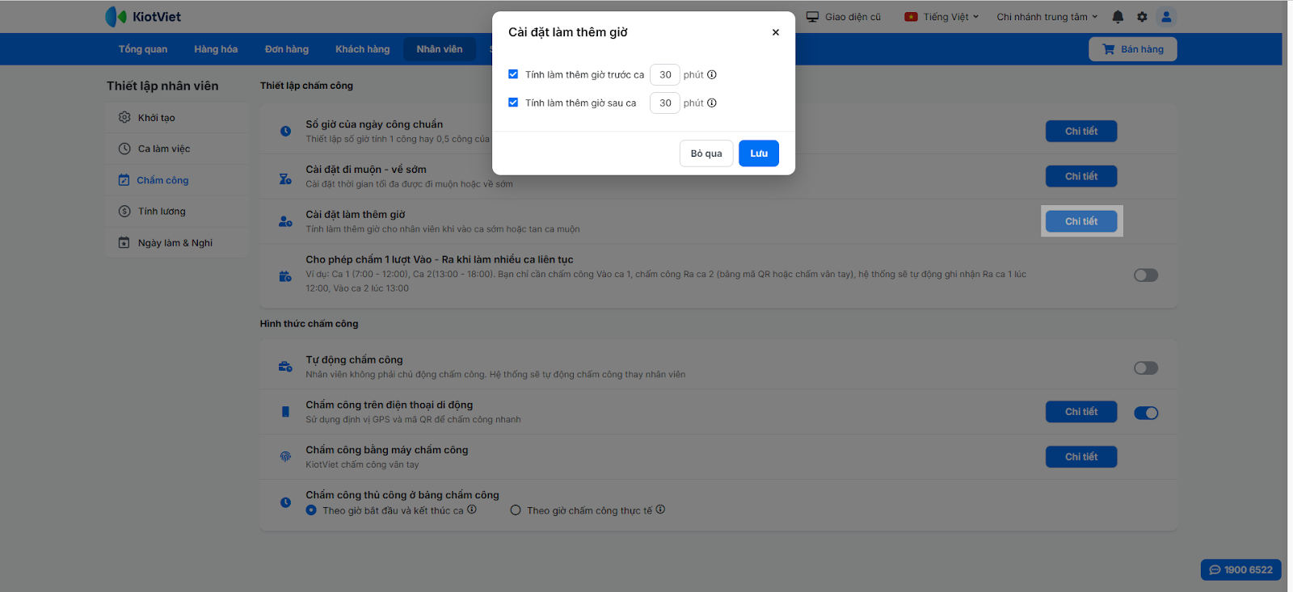Open 'Khởi tạo' in the sidebar

coord(177,118)
